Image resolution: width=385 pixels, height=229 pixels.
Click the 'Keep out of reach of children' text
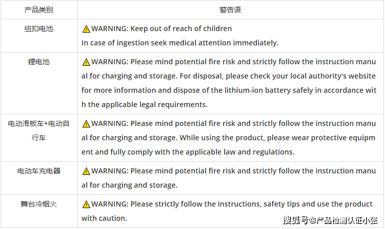(181, 29)
